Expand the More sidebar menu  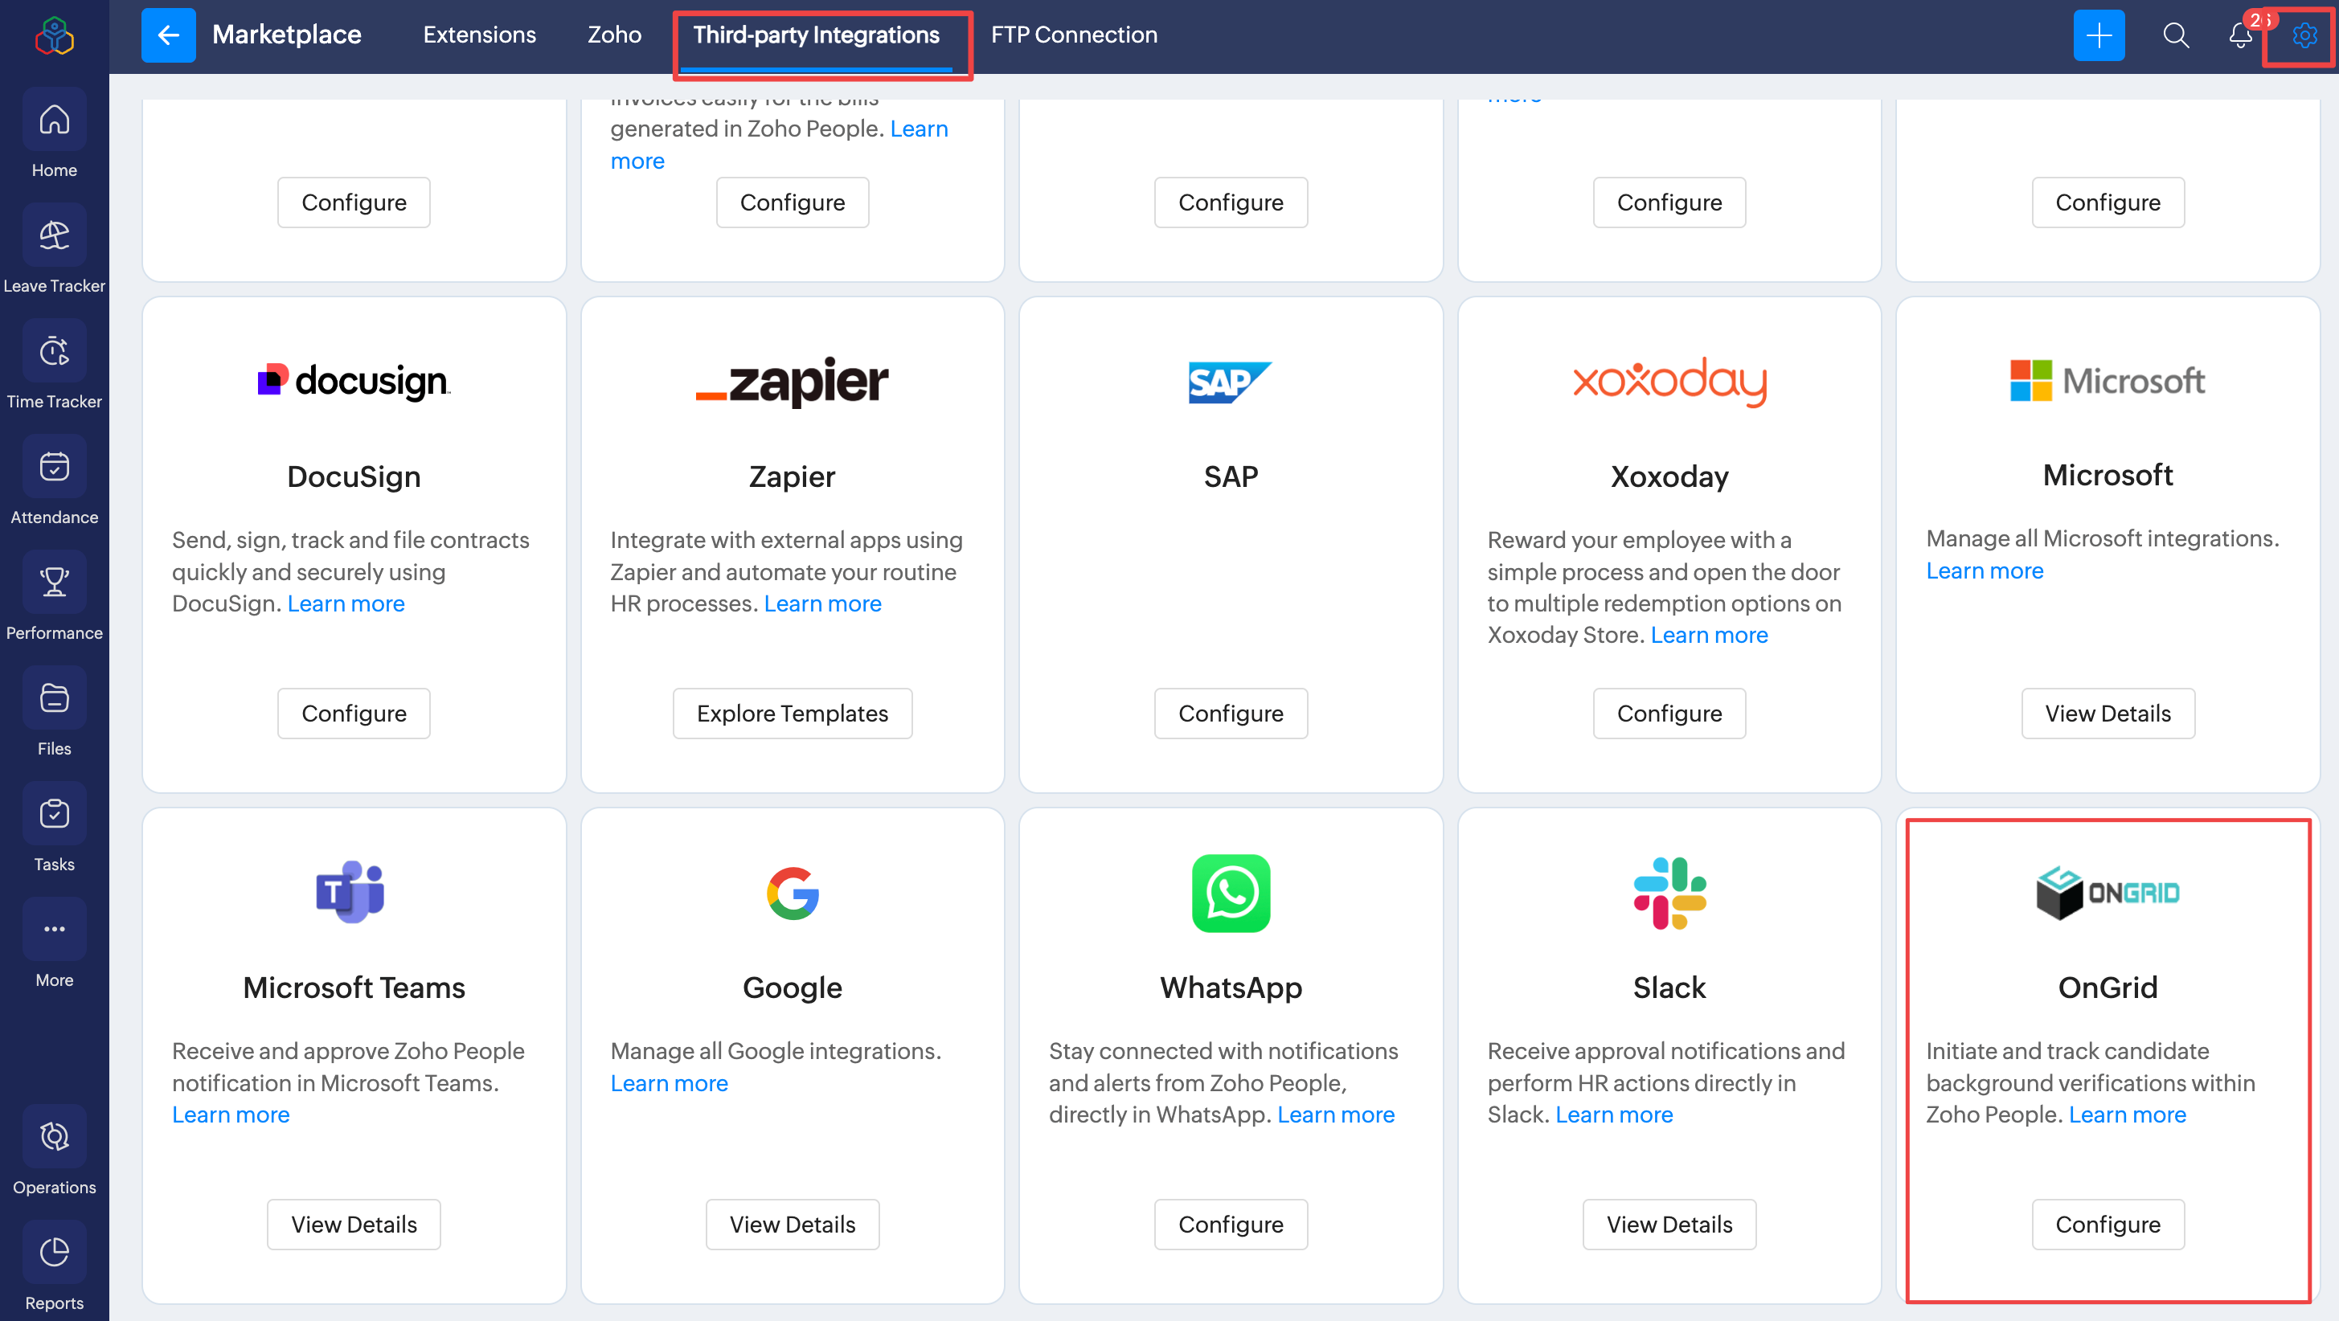click(x=55, y=930)
